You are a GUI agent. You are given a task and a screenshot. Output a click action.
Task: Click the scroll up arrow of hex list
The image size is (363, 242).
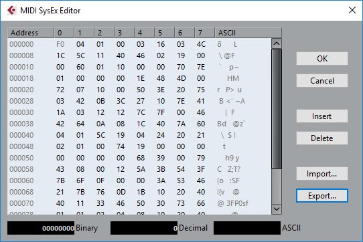pyautogui.click(x=277, y=43)
